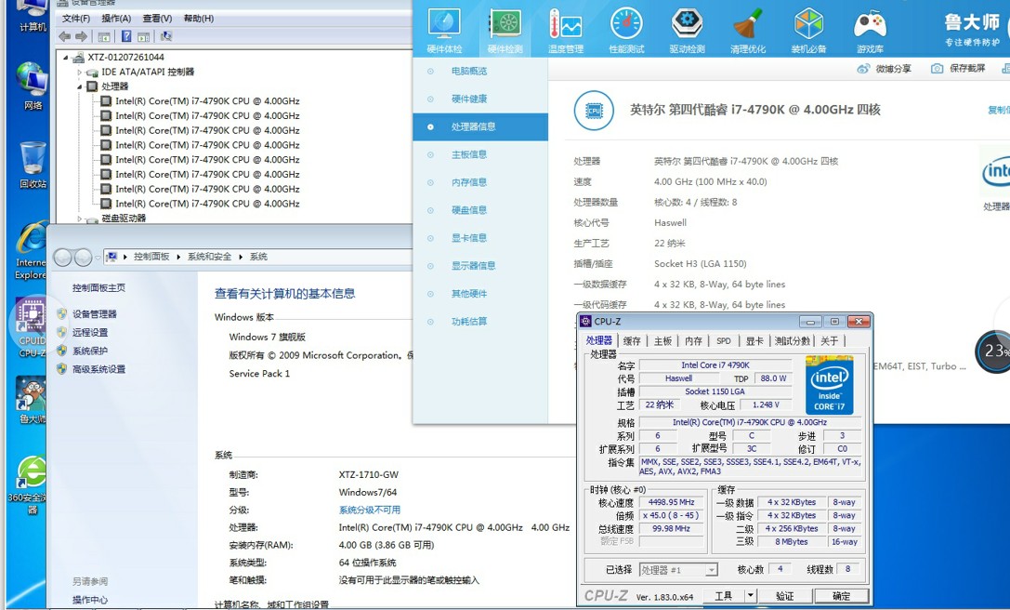Open 硬件体检 in Lu Master toolbar
1010x610 pixels.
[444, 31]
